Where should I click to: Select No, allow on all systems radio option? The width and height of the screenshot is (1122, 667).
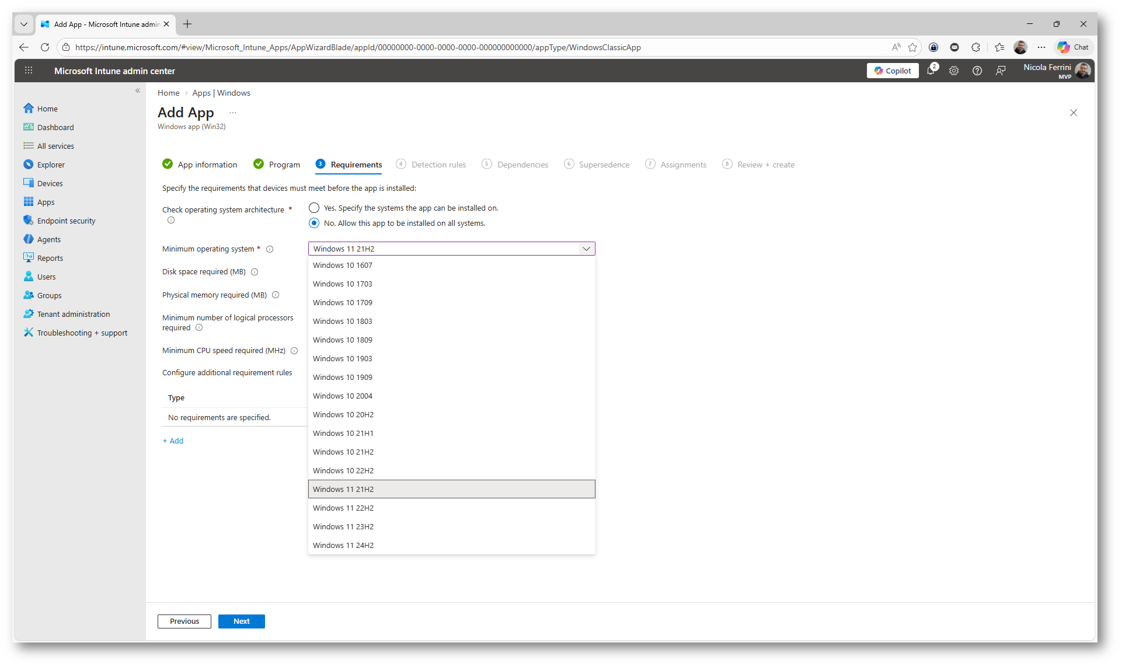click(314, 223)
